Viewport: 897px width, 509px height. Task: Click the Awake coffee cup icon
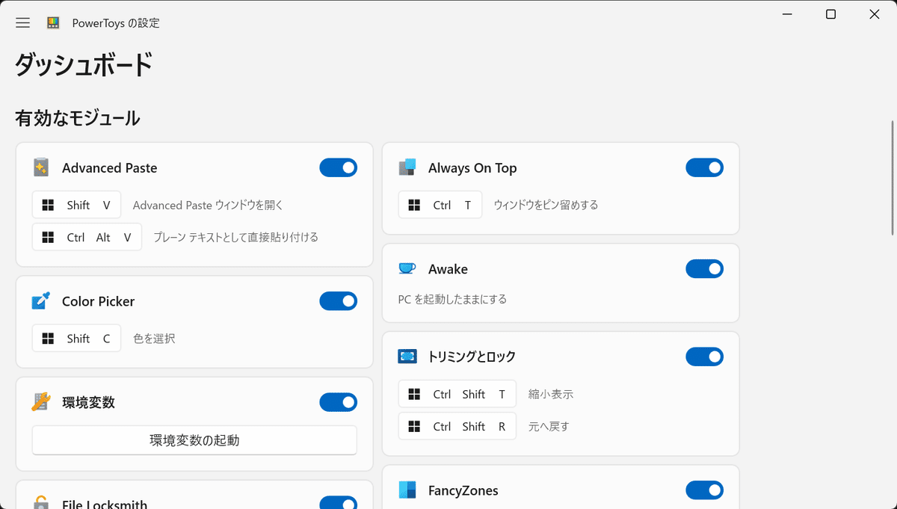click(x=407, y=268)
